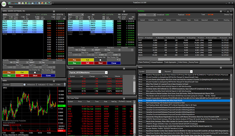Click the orange Pos button in the MICT panel
The height and width of the screenshot is (136, 235).
(x=75, y=60)
